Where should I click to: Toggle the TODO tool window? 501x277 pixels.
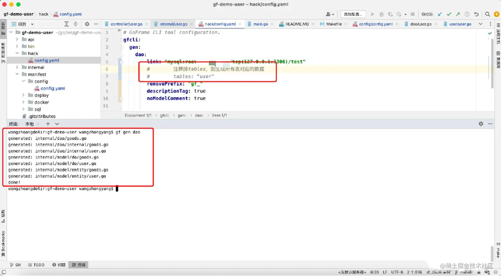pos(36,265)
